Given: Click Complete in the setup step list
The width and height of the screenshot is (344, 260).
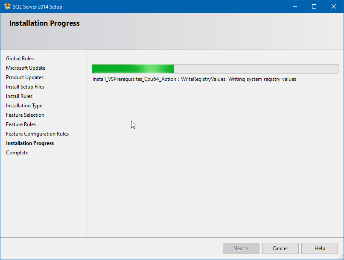Looking at the screenshot, I should (17, 152).
